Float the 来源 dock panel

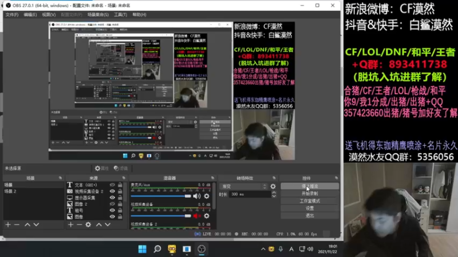pyautogui.click(x=124, y=178)
